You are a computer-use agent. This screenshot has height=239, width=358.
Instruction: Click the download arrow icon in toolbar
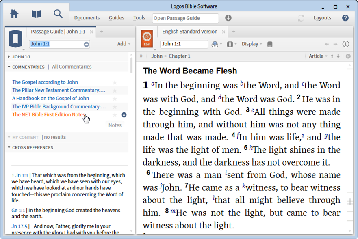point(228,18)
